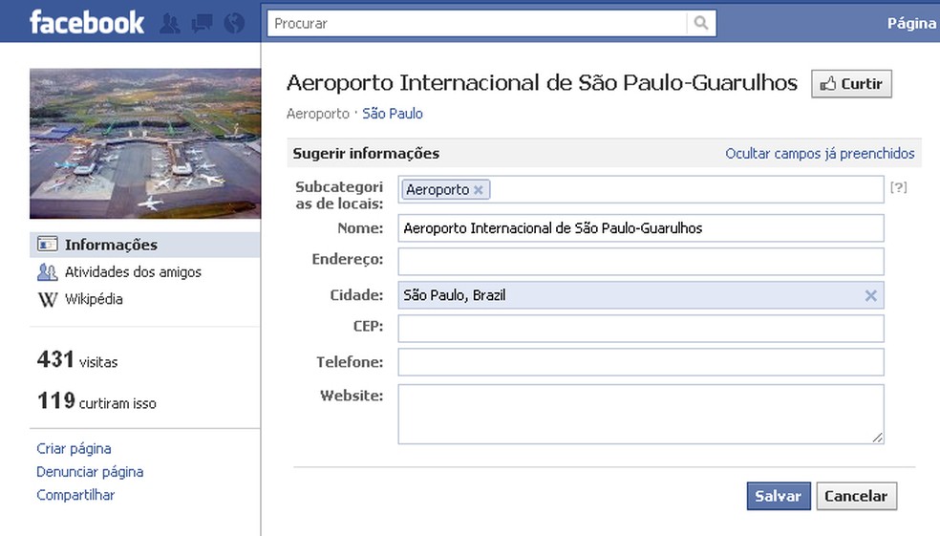Click the gray Aeroporto category text
The width and height of the screenshot is (940, 536).
coord(318,114)
